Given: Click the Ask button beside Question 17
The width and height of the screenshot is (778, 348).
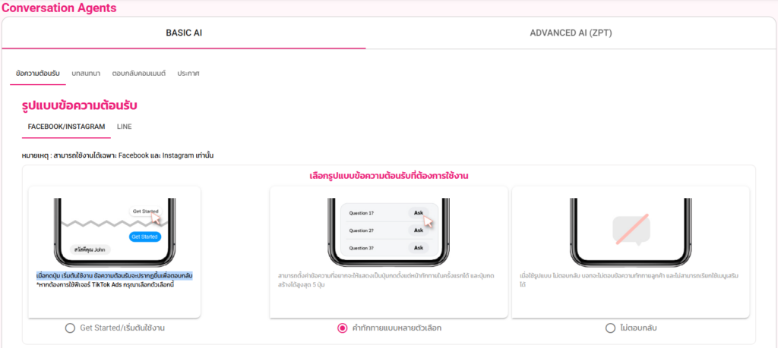Looking at the screenshot, I should 418,212.
